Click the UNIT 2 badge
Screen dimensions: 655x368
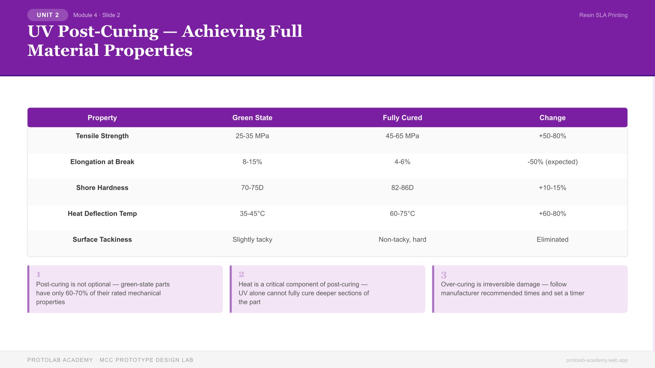(48, 15)
